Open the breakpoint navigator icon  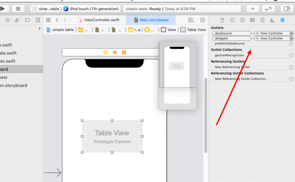tap(28, 20)
